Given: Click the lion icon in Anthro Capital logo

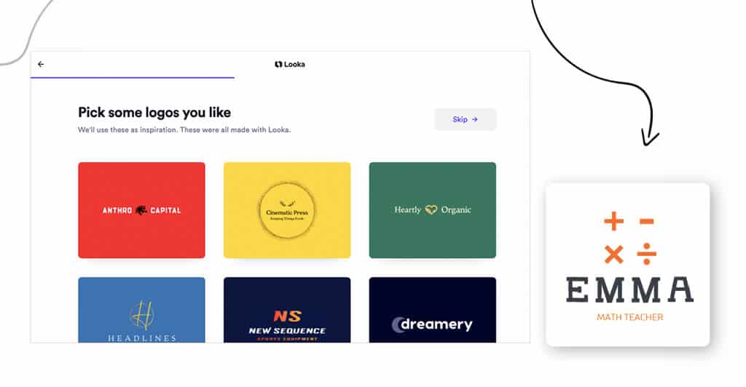Looking at the screenshot, I should tap(141, 210).
